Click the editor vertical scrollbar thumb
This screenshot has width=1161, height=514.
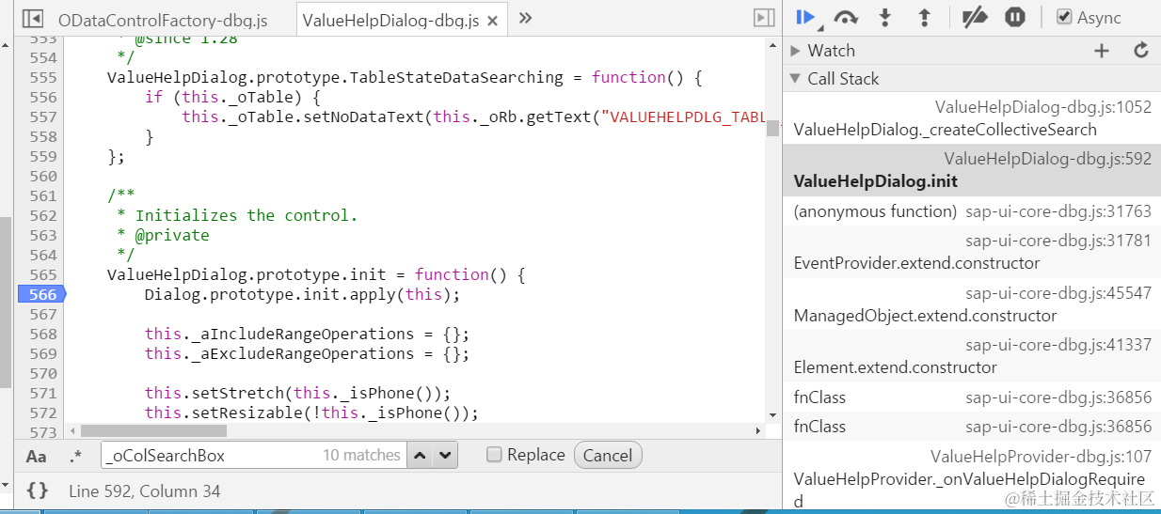point(772,128)
